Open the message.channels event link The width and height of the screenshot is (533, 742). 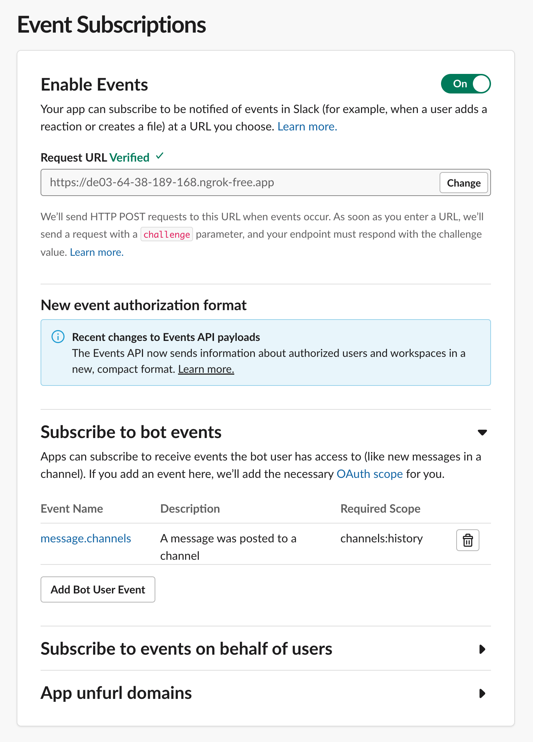(86, 538)
